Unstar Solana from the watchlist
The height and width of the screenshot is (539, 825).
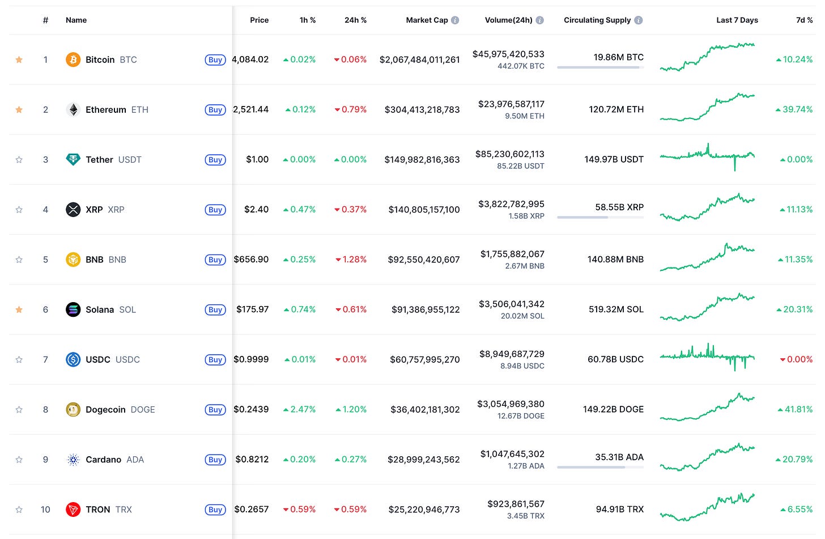click(19, 309)
